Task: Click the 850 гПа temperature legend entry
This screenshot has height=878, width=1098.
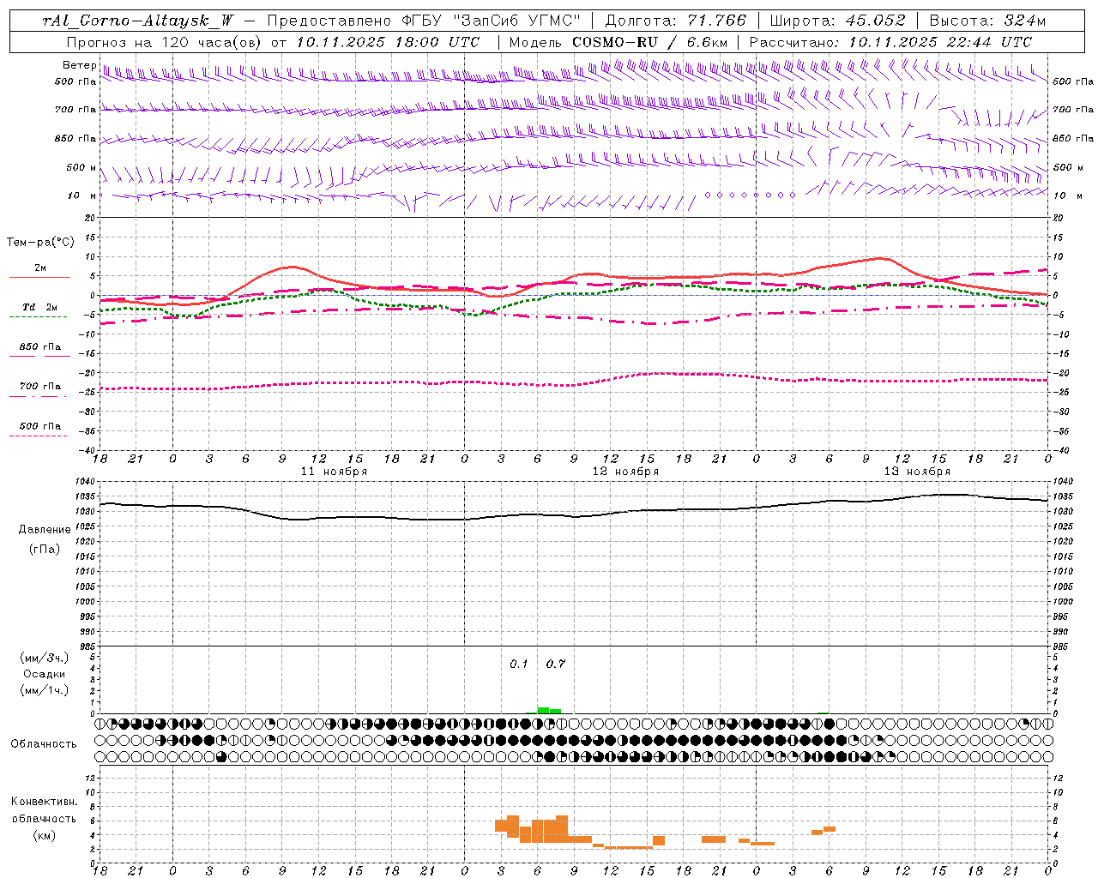Action: click(39, 350)
